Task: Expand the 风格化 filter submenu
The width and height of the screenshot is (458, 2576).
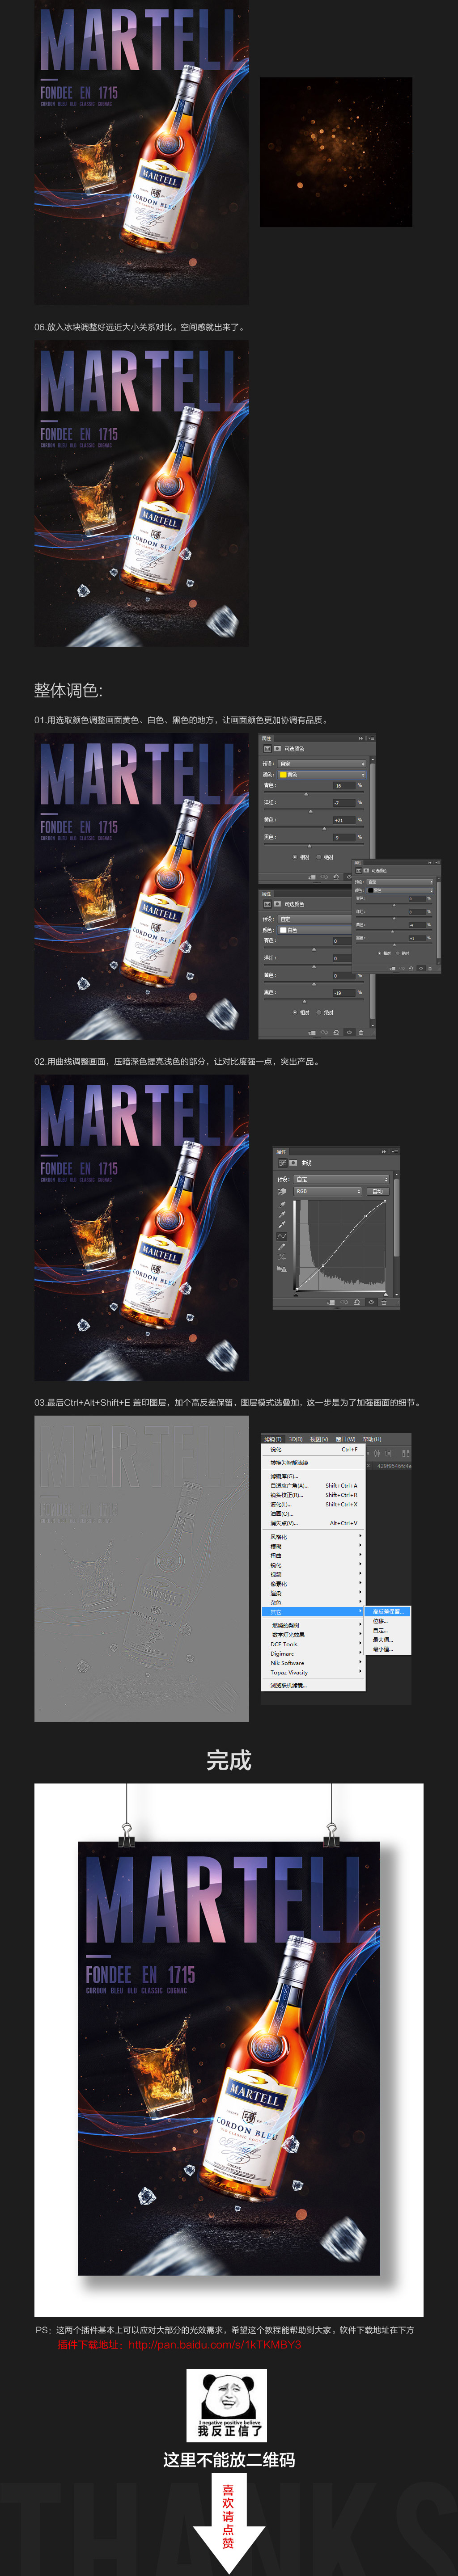Action: 314,1537
